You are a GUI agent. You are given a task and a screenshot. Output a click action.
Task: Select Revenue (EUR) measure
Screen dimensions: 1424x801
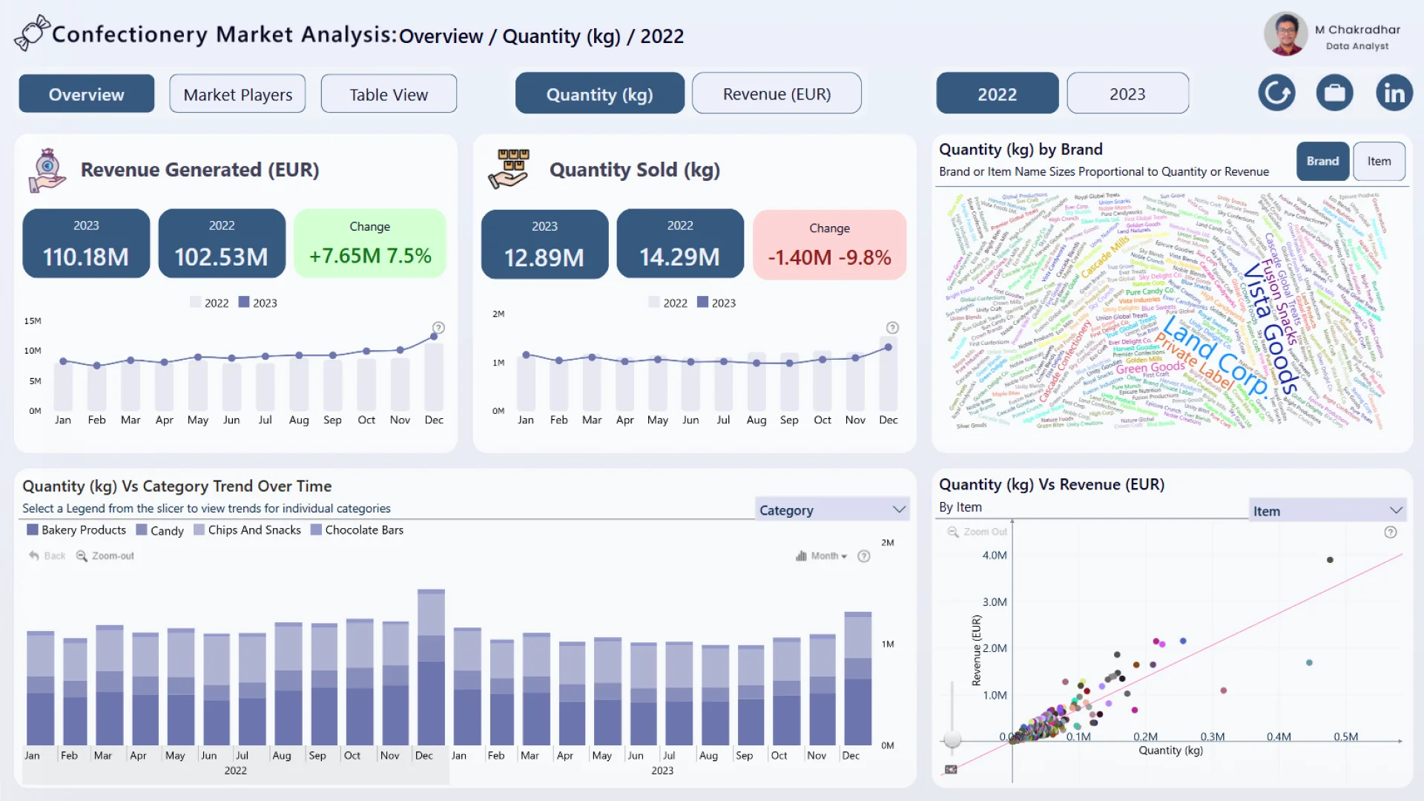click(777, 93)
